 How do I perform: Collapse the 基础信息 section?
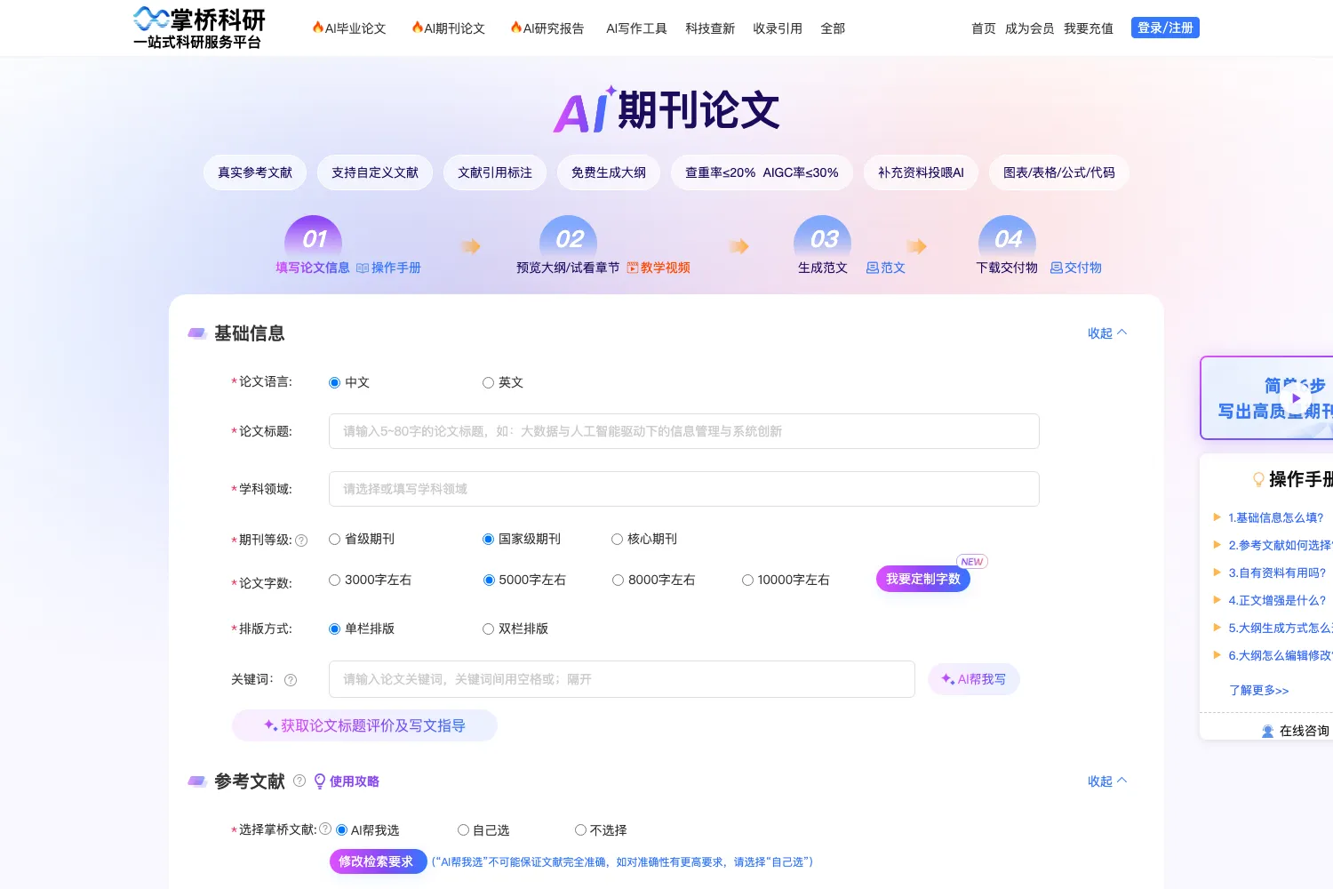pos(1107,333)
